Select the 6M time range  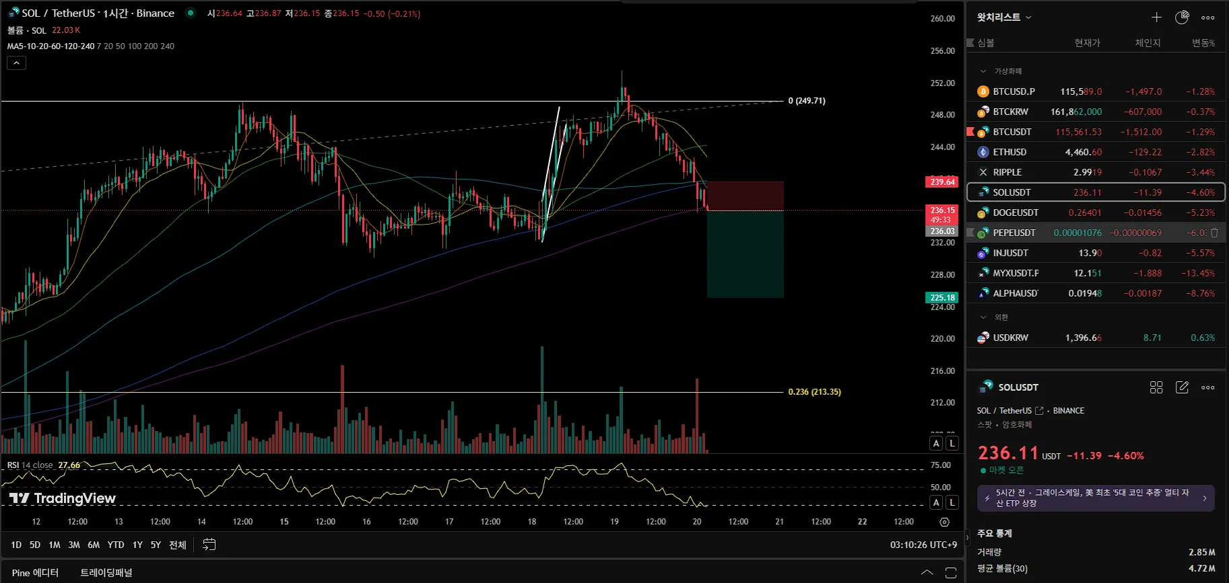coord(94,545)
